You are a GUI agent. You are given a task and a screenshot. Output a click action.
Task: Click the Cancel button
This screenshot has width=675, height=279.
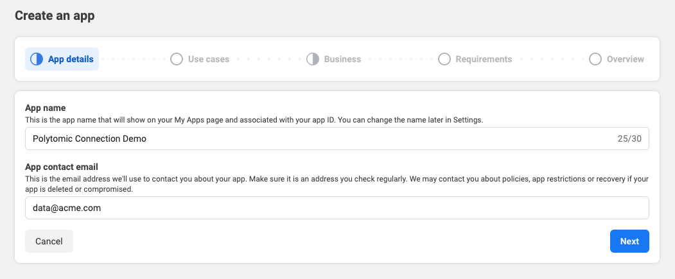click(x=49, y=241)
